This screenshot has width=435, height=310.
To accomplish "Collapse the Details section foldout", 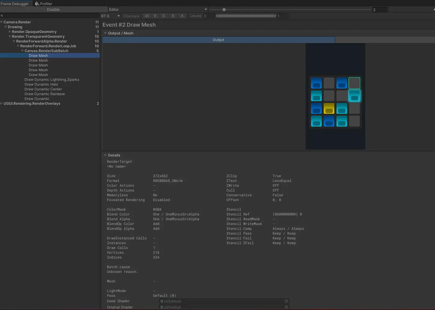I will (x=105, y=155).
